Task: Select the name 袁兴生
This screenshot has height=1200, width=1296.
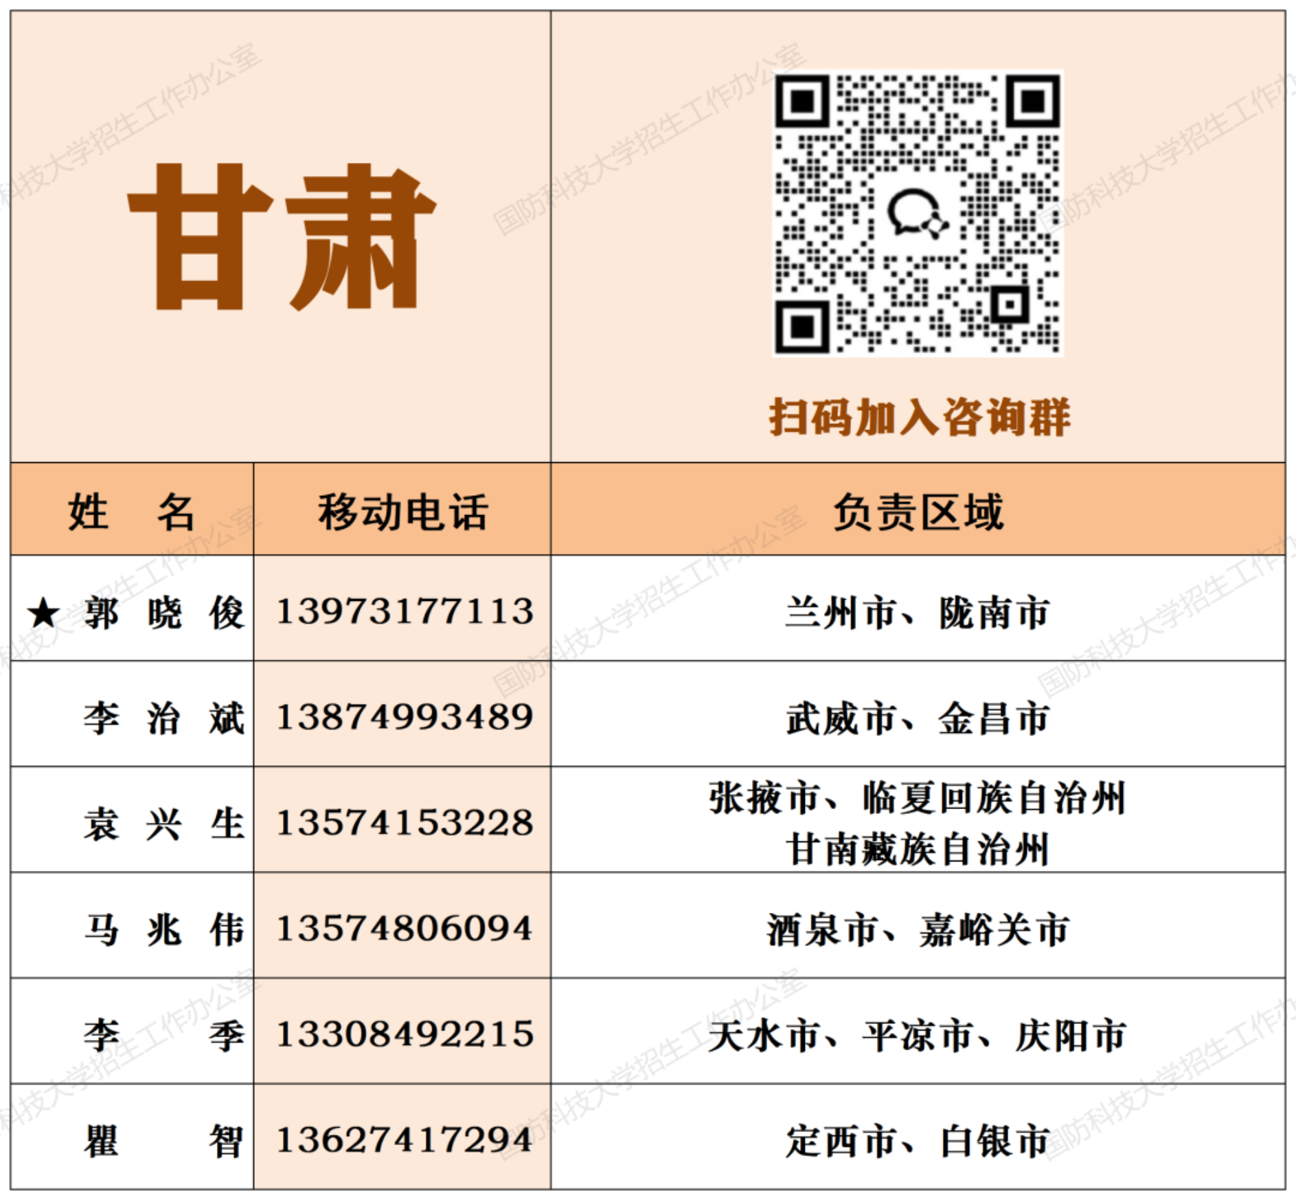Action: [163, 824]
